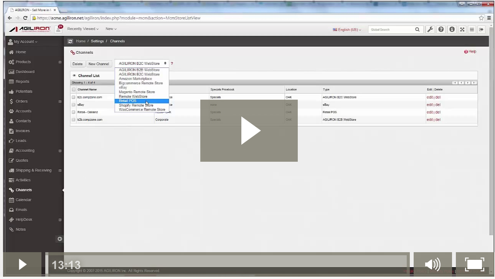Image resolution: width=495 pixels, height=279 pixels.
Task: Expand the Orders submenu
Action: coord(60,102)
